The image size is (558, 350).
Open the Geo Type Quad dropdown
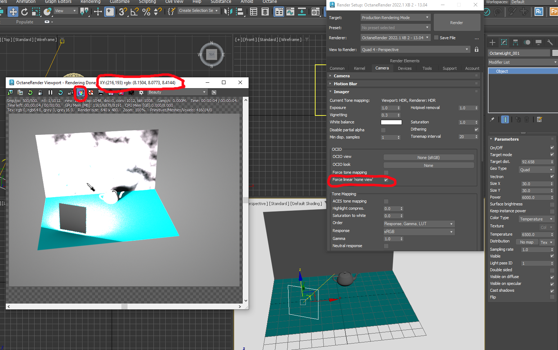tap(536, 170)
